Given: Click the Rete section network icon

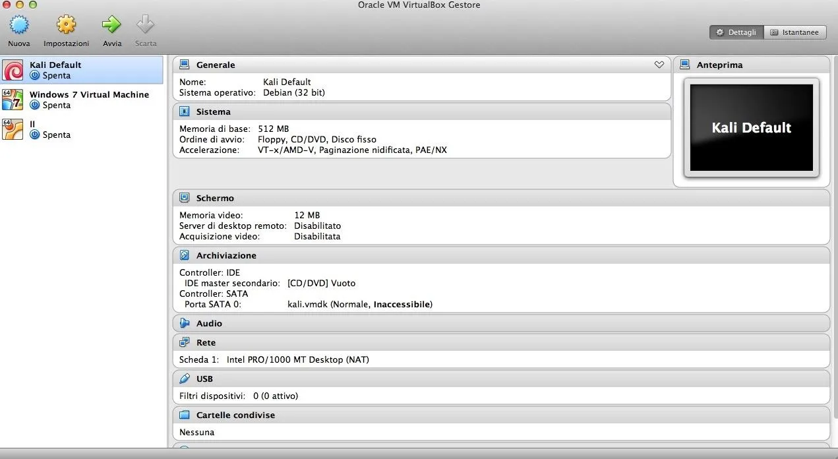Looking at the screenshot, I should 185,342.
